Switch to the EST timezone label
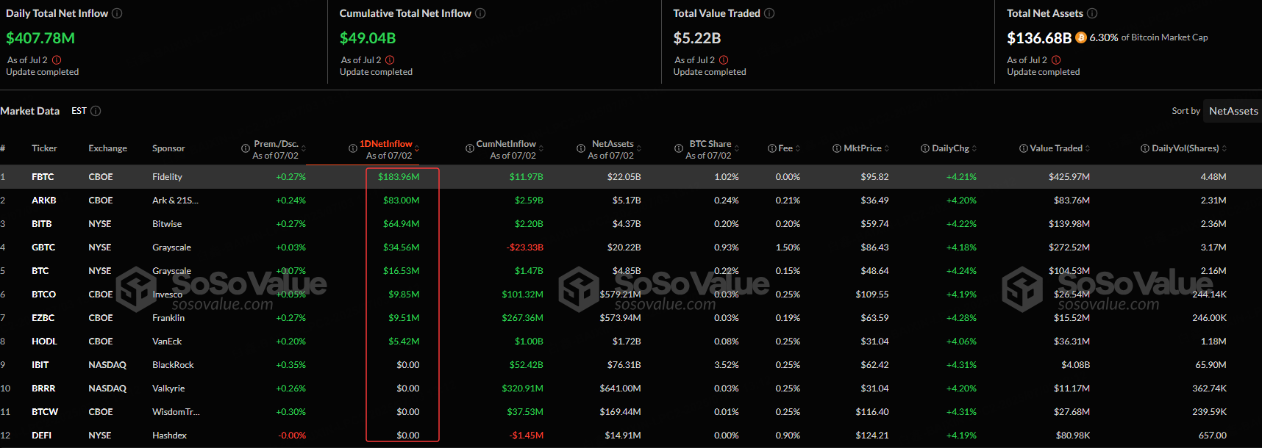This screenshot has width=1262, height=448. (x=79, y=111)
